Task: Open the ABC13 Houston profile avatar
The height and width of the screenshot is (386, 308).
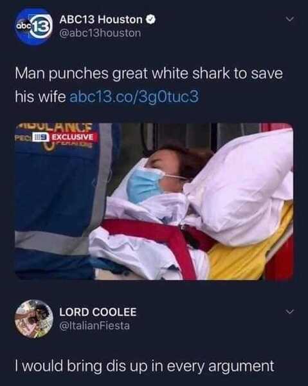Action: pos(33,26)
